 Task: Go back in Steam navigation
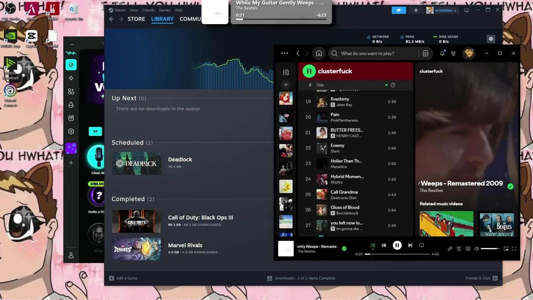point(111,19)
